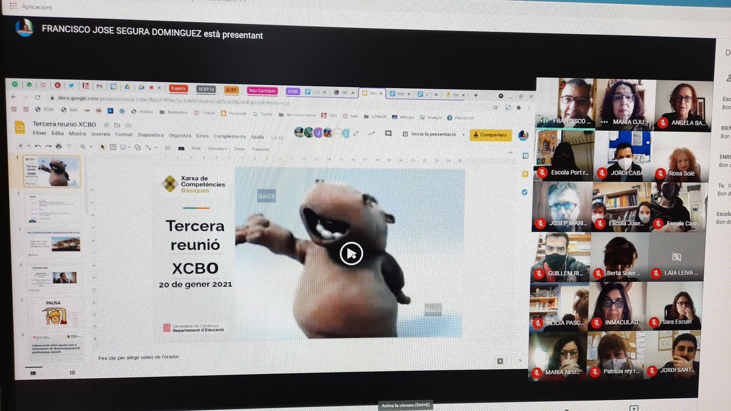Reload the browser page
Viewport: 731px width, 411px height.
coord(37,97)
